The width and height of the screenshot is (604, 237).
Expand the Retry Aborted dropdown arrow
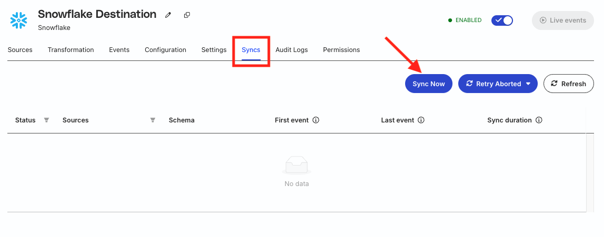point(528,84)
